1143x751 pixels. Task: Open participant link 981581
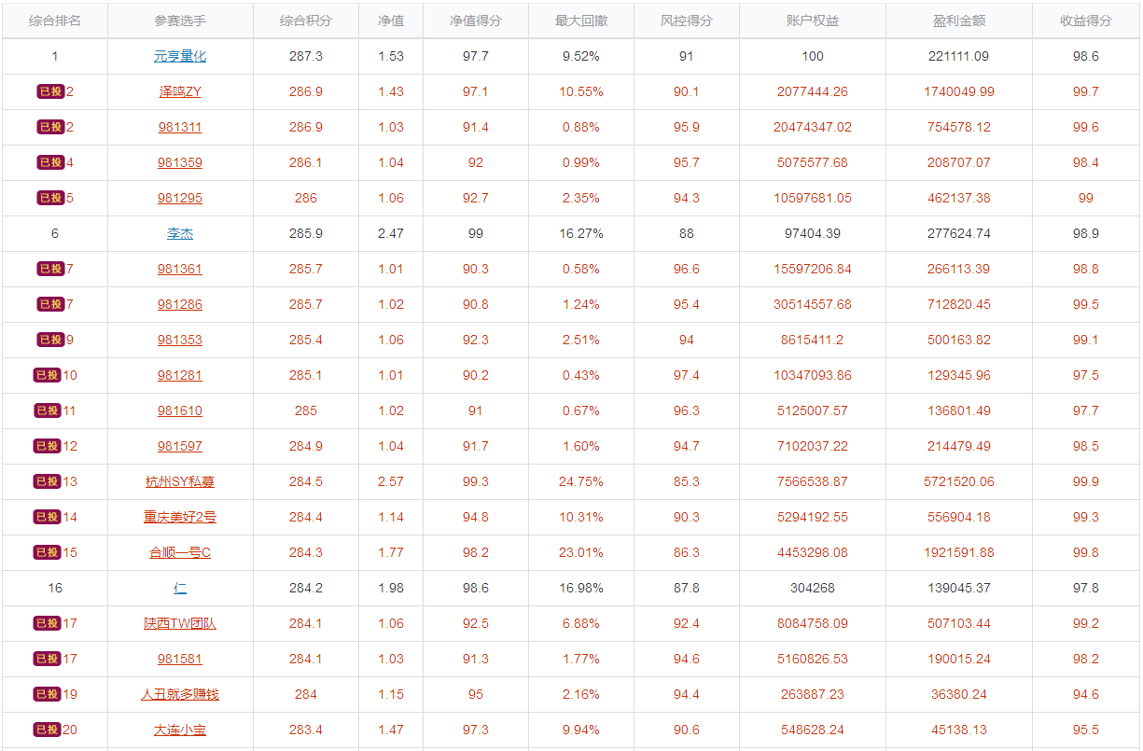pos(180,659)
